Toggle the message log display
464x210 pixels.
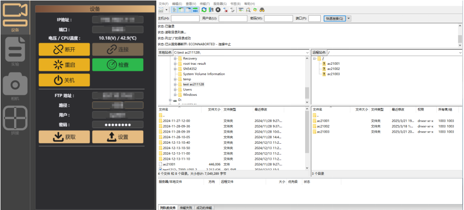(174, 10)
